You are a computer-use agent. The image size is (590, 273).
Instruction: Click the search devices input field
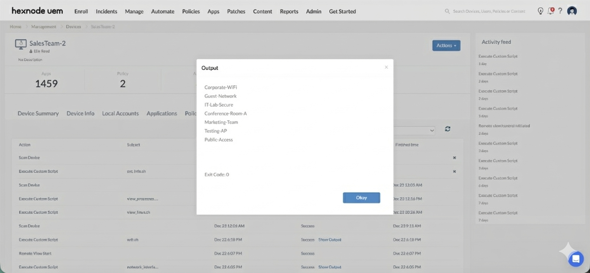point(489,11)
